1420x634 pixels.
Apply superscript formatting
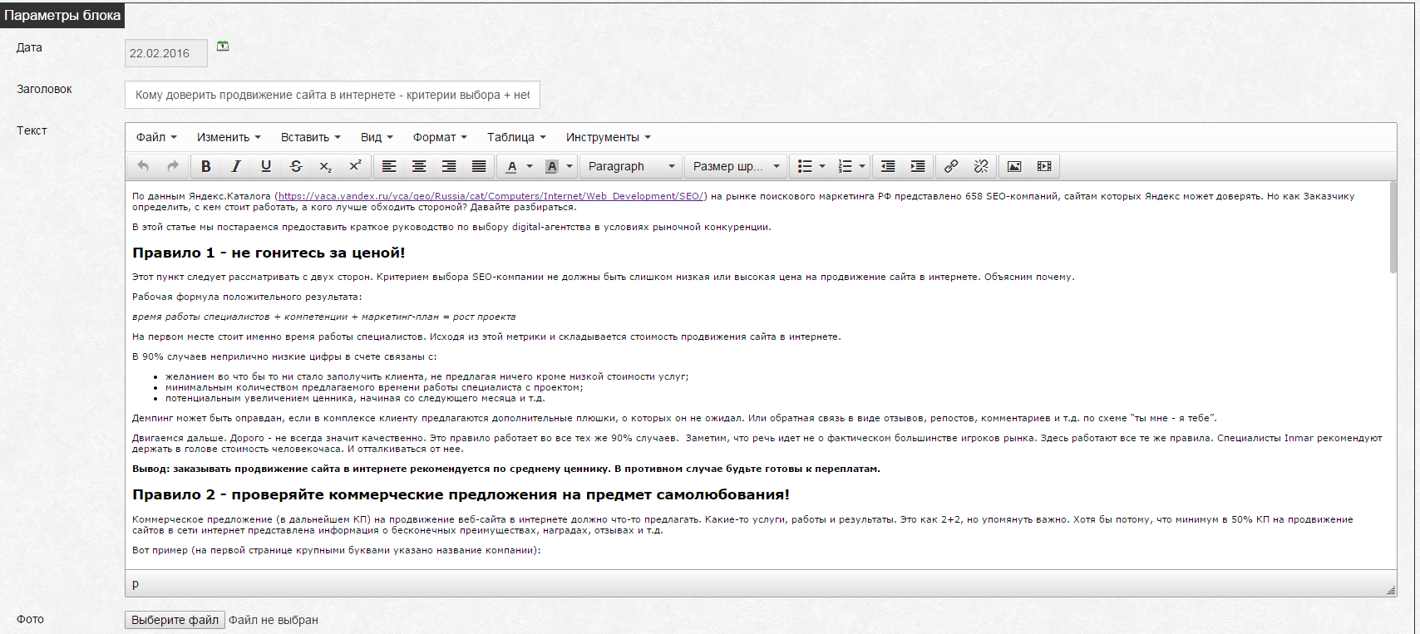pyautogui.click(x=355, y=166)
